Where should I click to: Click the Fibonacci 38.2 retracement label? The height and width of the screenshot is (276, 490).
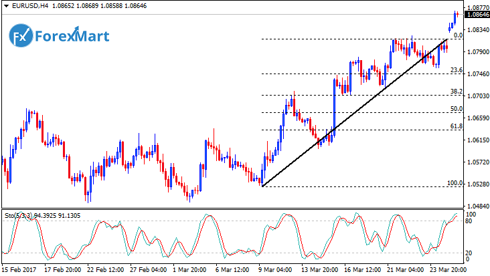coord(457,92)
